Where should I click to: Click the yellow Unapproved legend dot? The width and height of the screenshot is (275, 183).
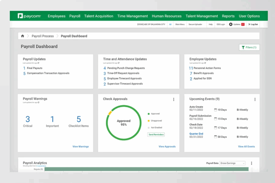tap(149, 121)
